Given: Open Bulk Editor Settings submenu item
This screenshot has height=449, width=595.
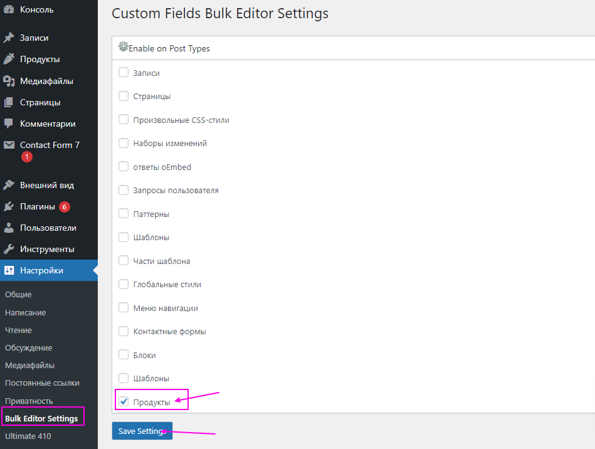Looking at the screenshot, I should tap(41, 418).
